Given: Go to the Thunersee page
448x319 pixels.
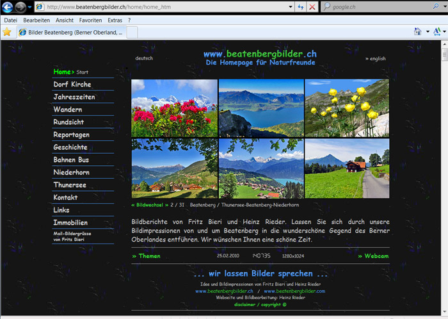Looking at the screenshot, I should click(70, 185).
